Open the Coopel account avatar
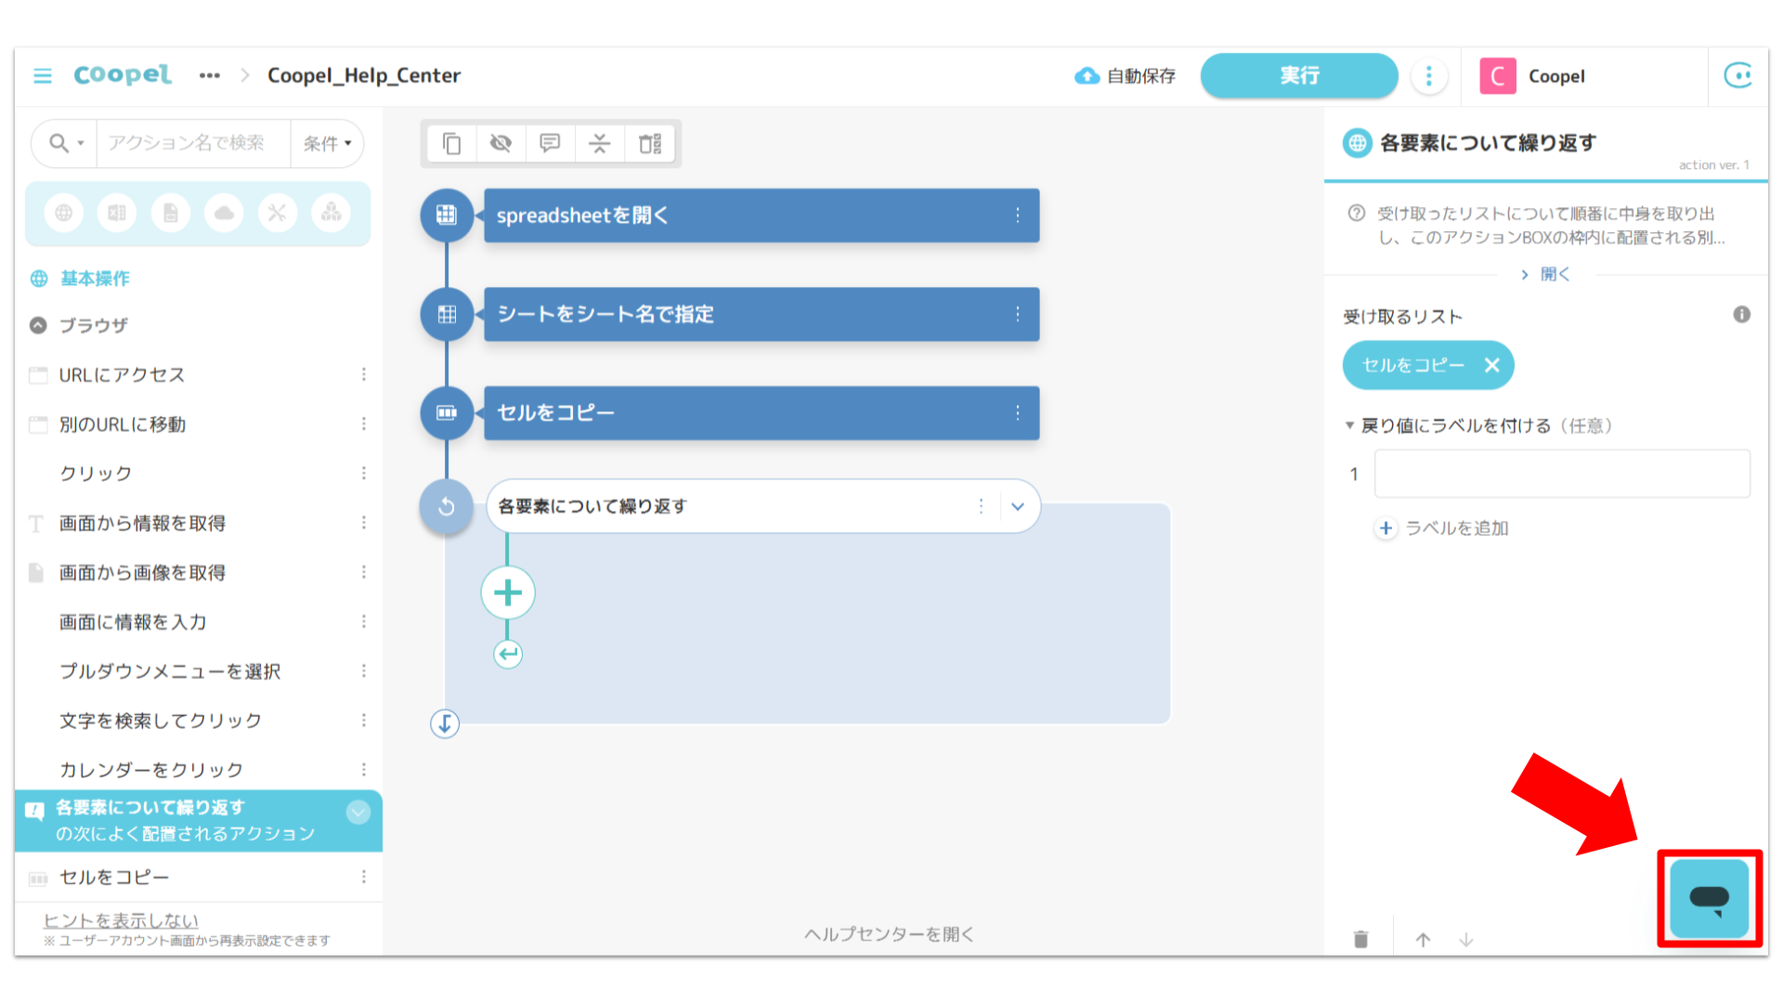This screenshot has height=1003, width=1783. 1497,76
